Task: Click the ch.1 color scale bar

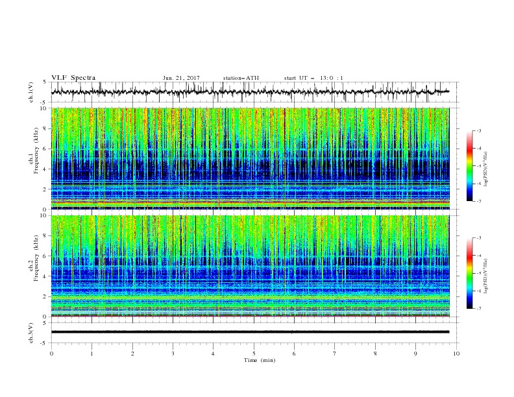Action: [469, 166]
